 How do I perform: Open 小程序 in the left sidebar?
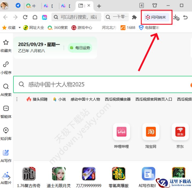[x=6, y=68]
